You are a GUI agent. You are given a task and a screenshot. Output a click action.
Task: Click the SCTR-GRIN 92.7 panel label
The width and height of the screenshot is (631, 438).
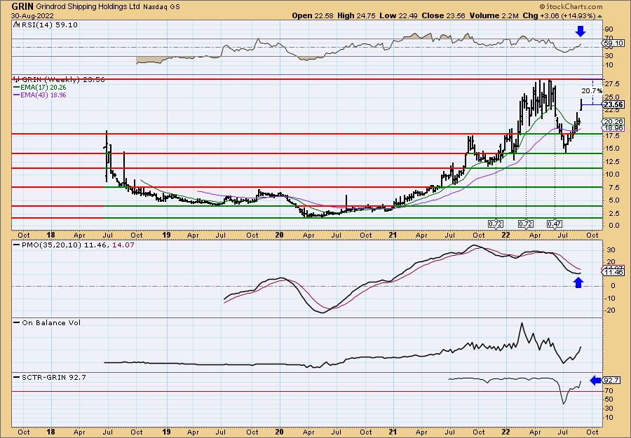[53, 377]
